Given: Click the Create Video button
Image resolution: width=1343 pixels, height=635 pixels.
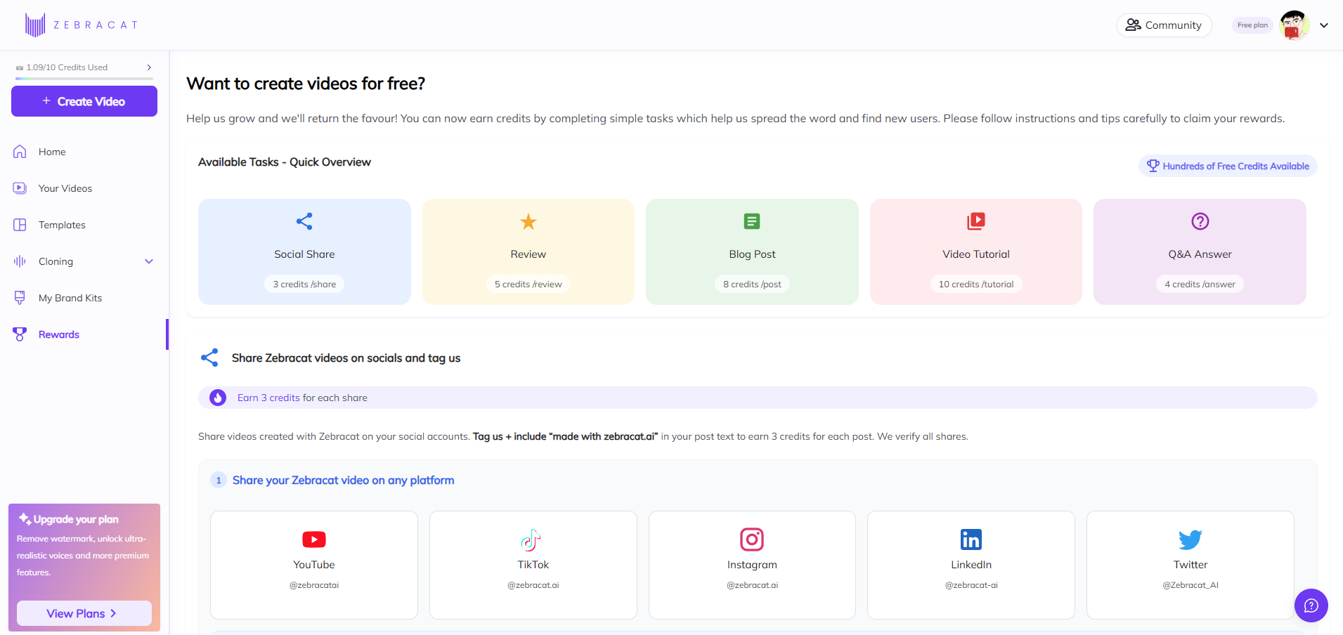Looking at the screenshot, I should click(84, 101).
